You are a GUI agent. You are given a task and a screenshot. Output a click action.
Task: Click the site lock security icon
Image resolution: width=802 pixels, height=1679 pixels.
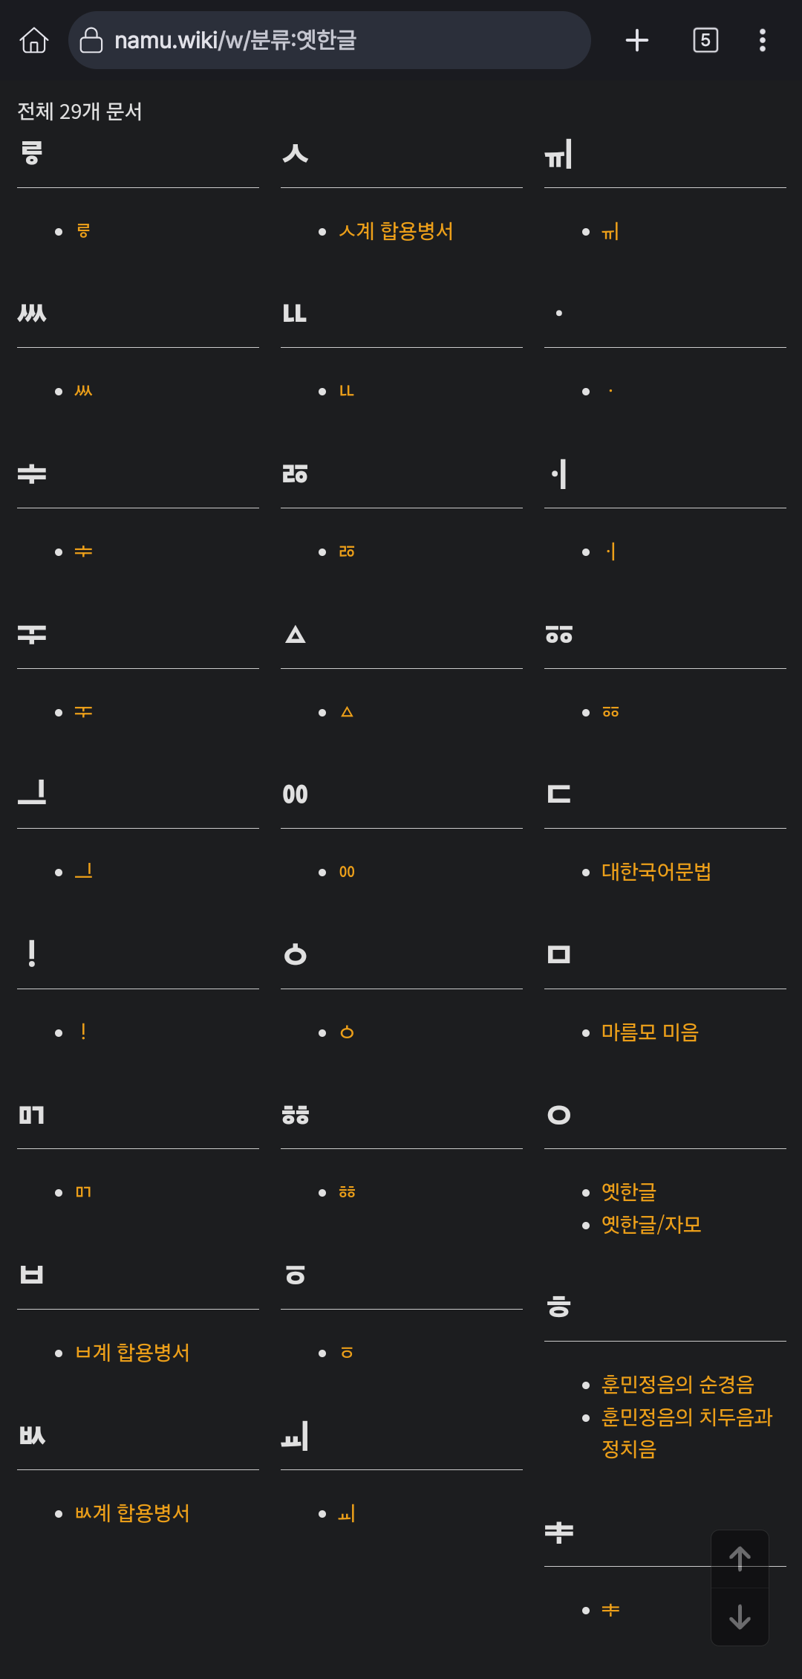(91, 40)
